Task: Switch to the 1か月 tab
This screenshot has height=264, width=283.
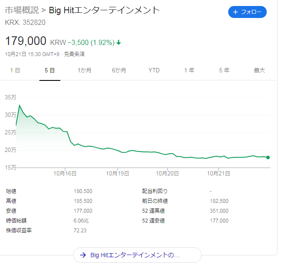Action: (x=84, y=70)
